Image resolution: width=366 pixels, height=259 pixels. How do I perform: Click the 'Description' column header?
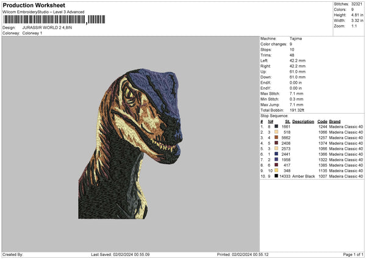click(x=303, y=122)
